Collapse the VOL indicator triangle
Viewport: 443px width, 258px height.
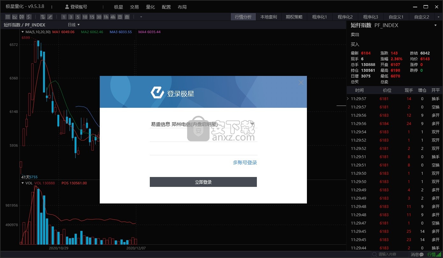click(x=23, y=183)
